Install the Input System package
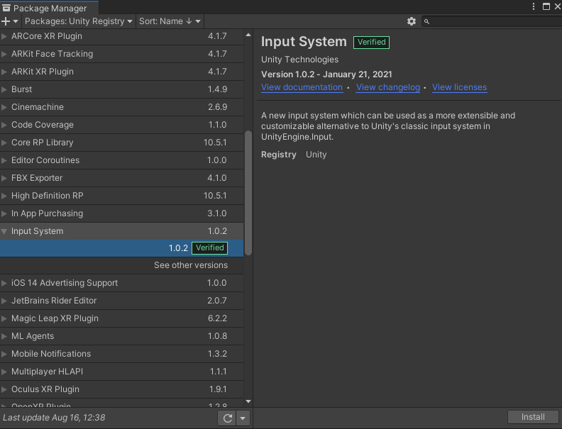562x429 pixels. 533,417
